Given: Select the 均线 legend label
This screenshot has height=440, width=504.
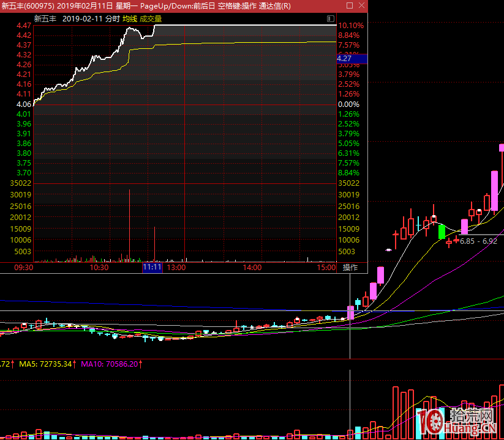Looking at the screenshot, I should click(x=130, y=19).
